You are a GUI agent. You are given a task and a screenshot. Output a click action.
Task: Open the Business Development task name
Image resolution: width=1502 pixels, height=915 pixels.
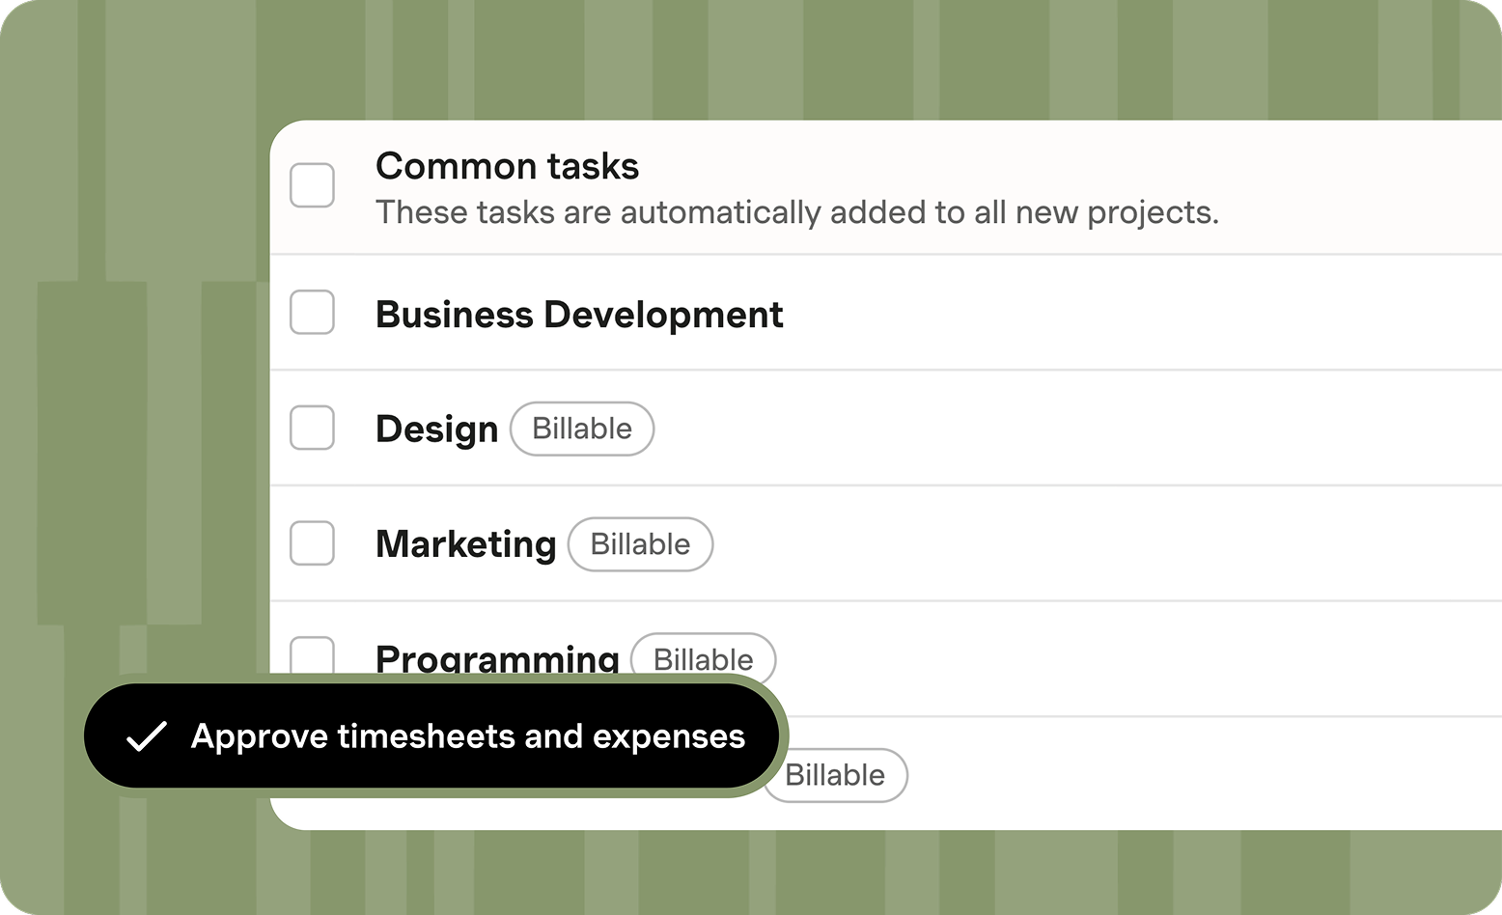pyautogui.click(x=579, y=315)
